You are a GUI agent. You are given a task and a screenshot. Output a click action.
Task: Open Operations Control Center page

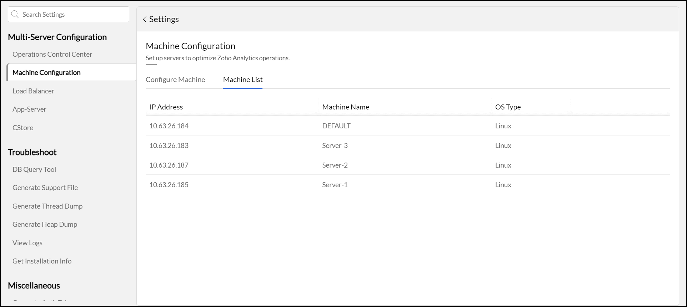[52, 54]
